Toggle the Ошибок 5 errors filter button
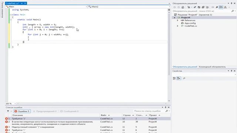The height and width of the screenshot is (133, 237). pos(22,111)
